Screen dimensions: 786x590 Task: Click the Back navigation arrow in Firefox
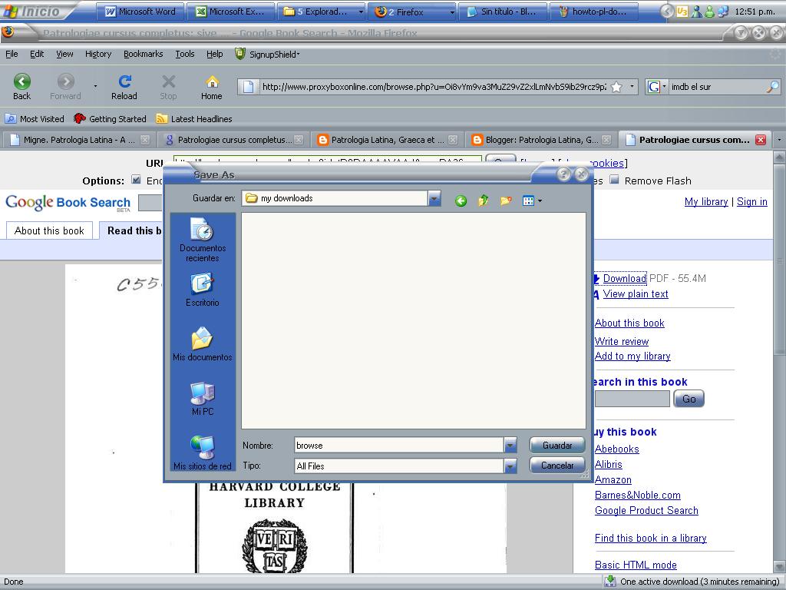(22, 81)
